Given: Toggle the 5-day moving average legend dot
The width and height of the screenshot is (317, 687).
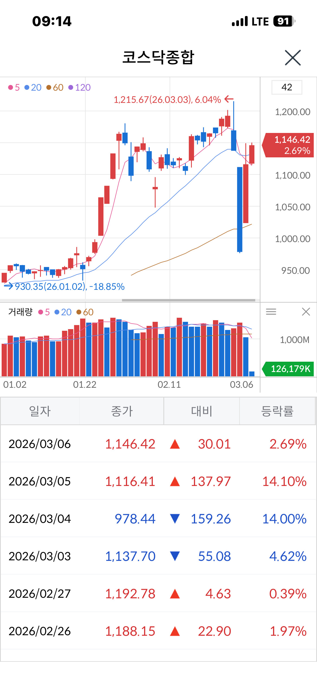Looking at the screenshot, I should click(11, 87).
